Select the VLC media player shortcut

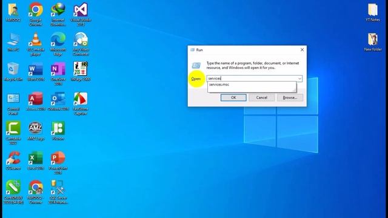coord(36,44)
